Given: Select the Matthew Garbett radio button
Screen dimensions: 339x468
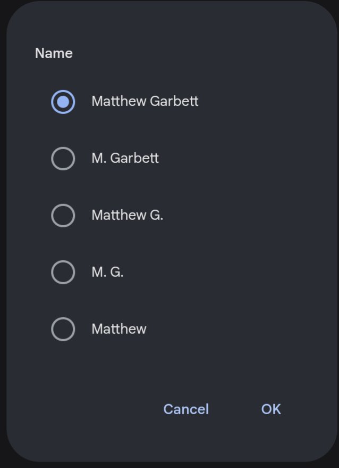Looking at the screenshot, I should pos(63,102).
